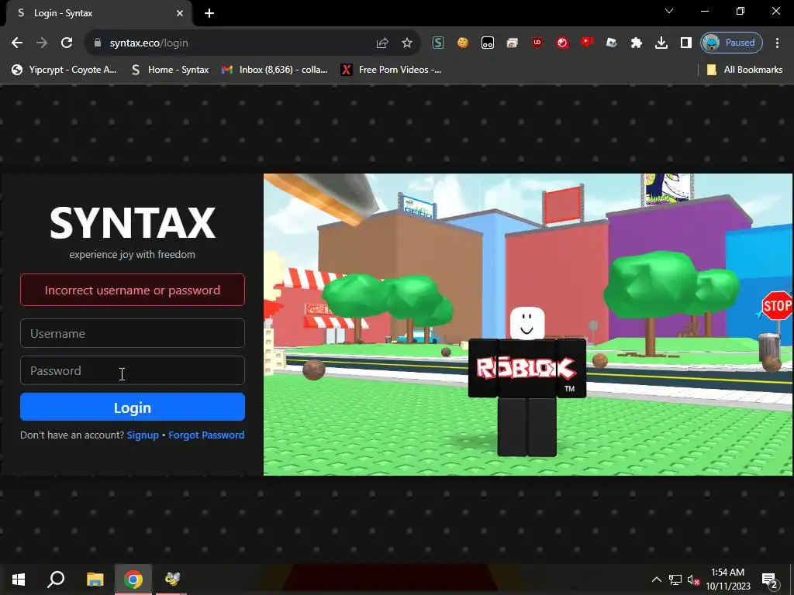The width and height of the screenshot is (794, 595).
Task: Click the SYNTAX logo heading
Action: click(x=133, y=222)
